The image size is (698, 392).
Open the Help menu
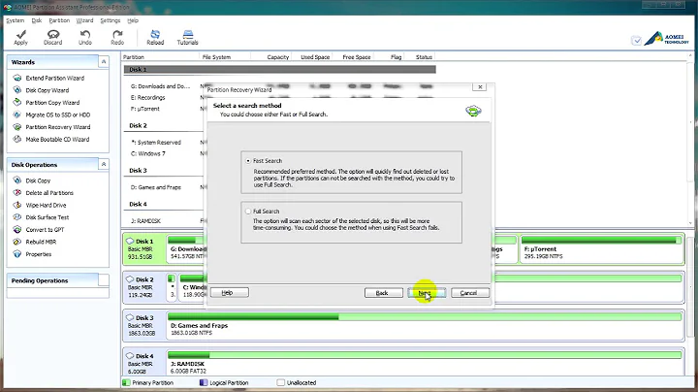(133, 20)
